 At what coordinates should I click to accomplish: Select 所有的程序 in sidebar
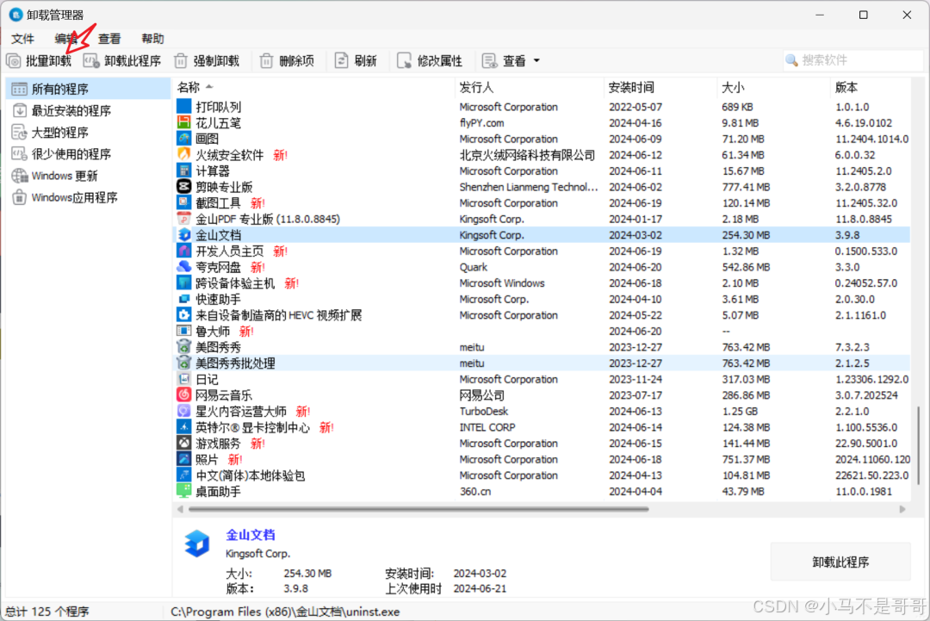coord(87,89)
